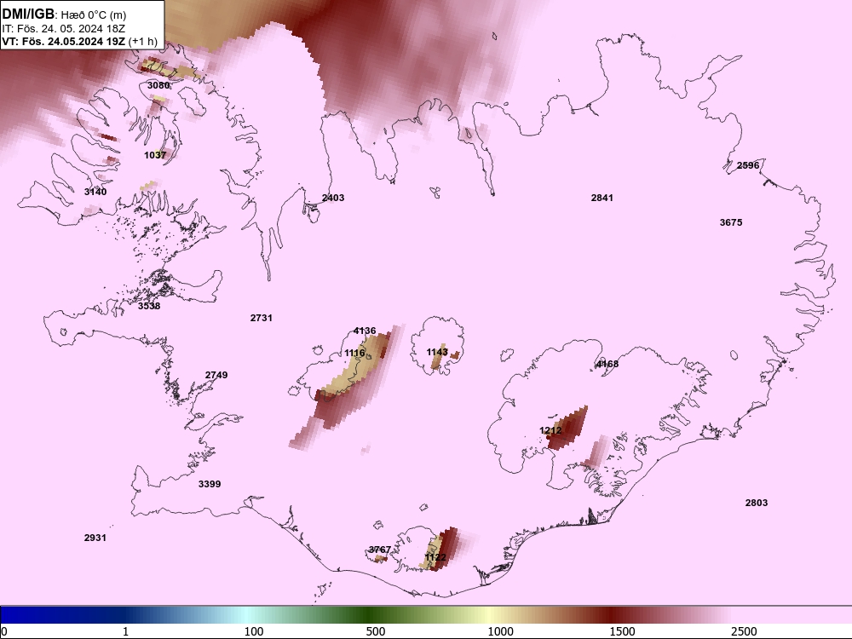Click the legend label 1500

(x=622, y=631)
